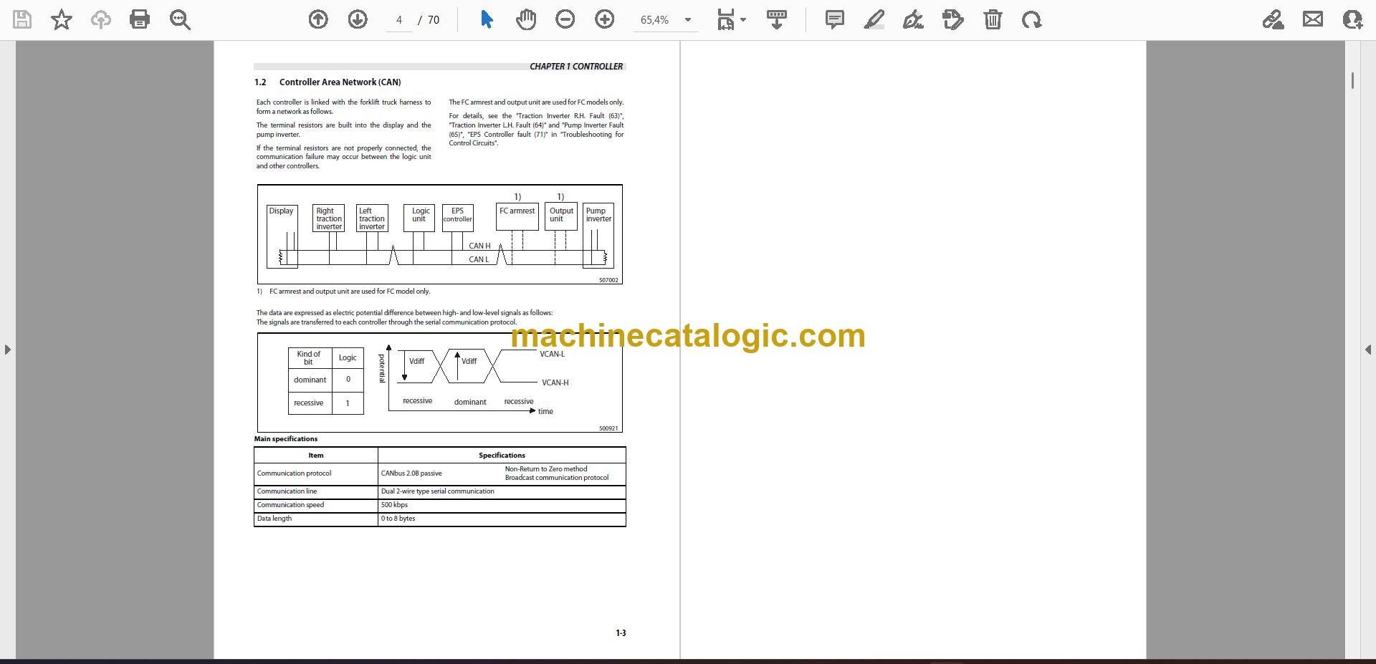Open the stamp tool
Viewport: 1376px width, 664px height.
pos(953,19)
